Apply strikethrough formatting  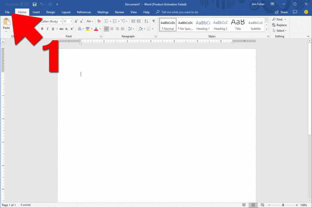point(62,29)
